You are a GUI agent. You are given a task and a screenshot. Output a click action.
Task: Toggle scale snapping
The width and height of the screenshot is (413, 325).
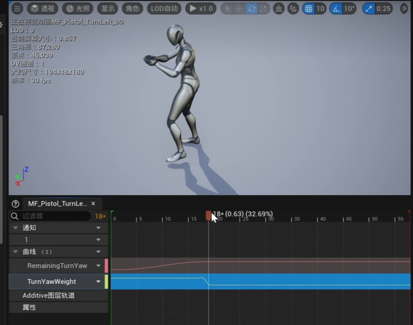369,8
